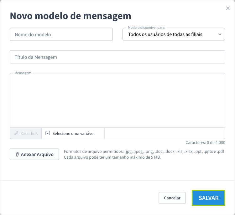The width and height of the screenshot is (235, 215).
Task: Save the template with SALVAR
Action: (x=208, y=198)
